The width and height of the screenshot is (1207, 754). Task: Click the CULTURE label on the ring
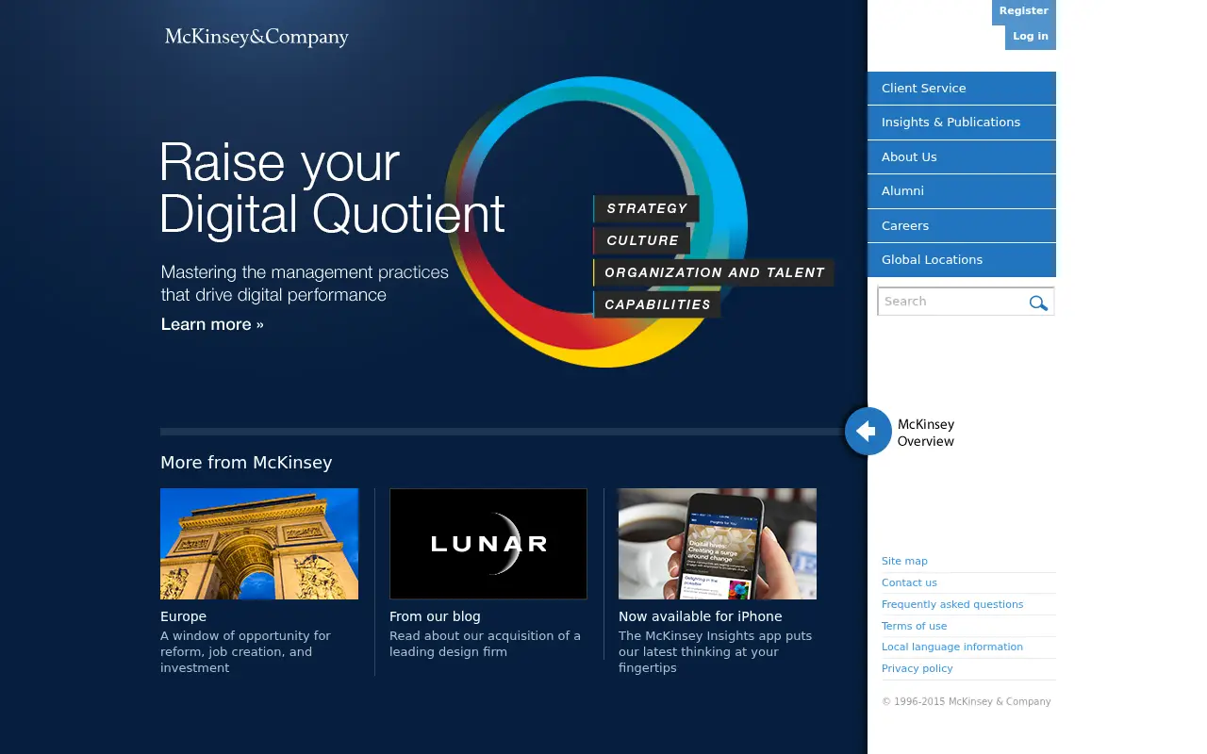(642, 240)
